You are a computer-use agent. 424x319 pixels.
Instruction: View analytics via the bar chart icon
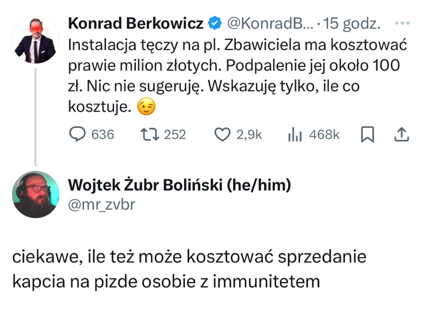[295, 135]
